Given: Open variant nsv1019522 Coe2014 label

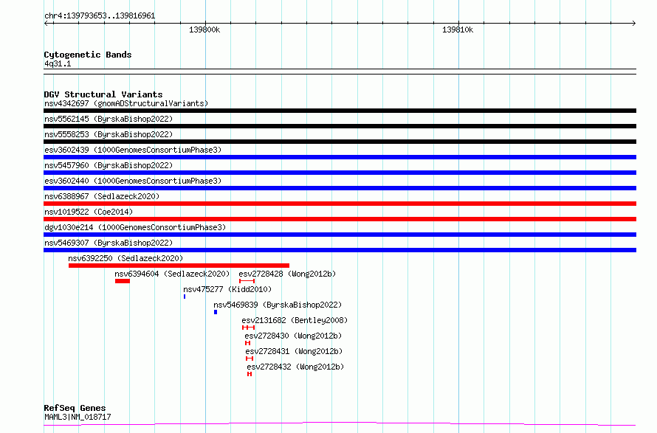Looking at the screenshot, I should (x=89, y=212).
